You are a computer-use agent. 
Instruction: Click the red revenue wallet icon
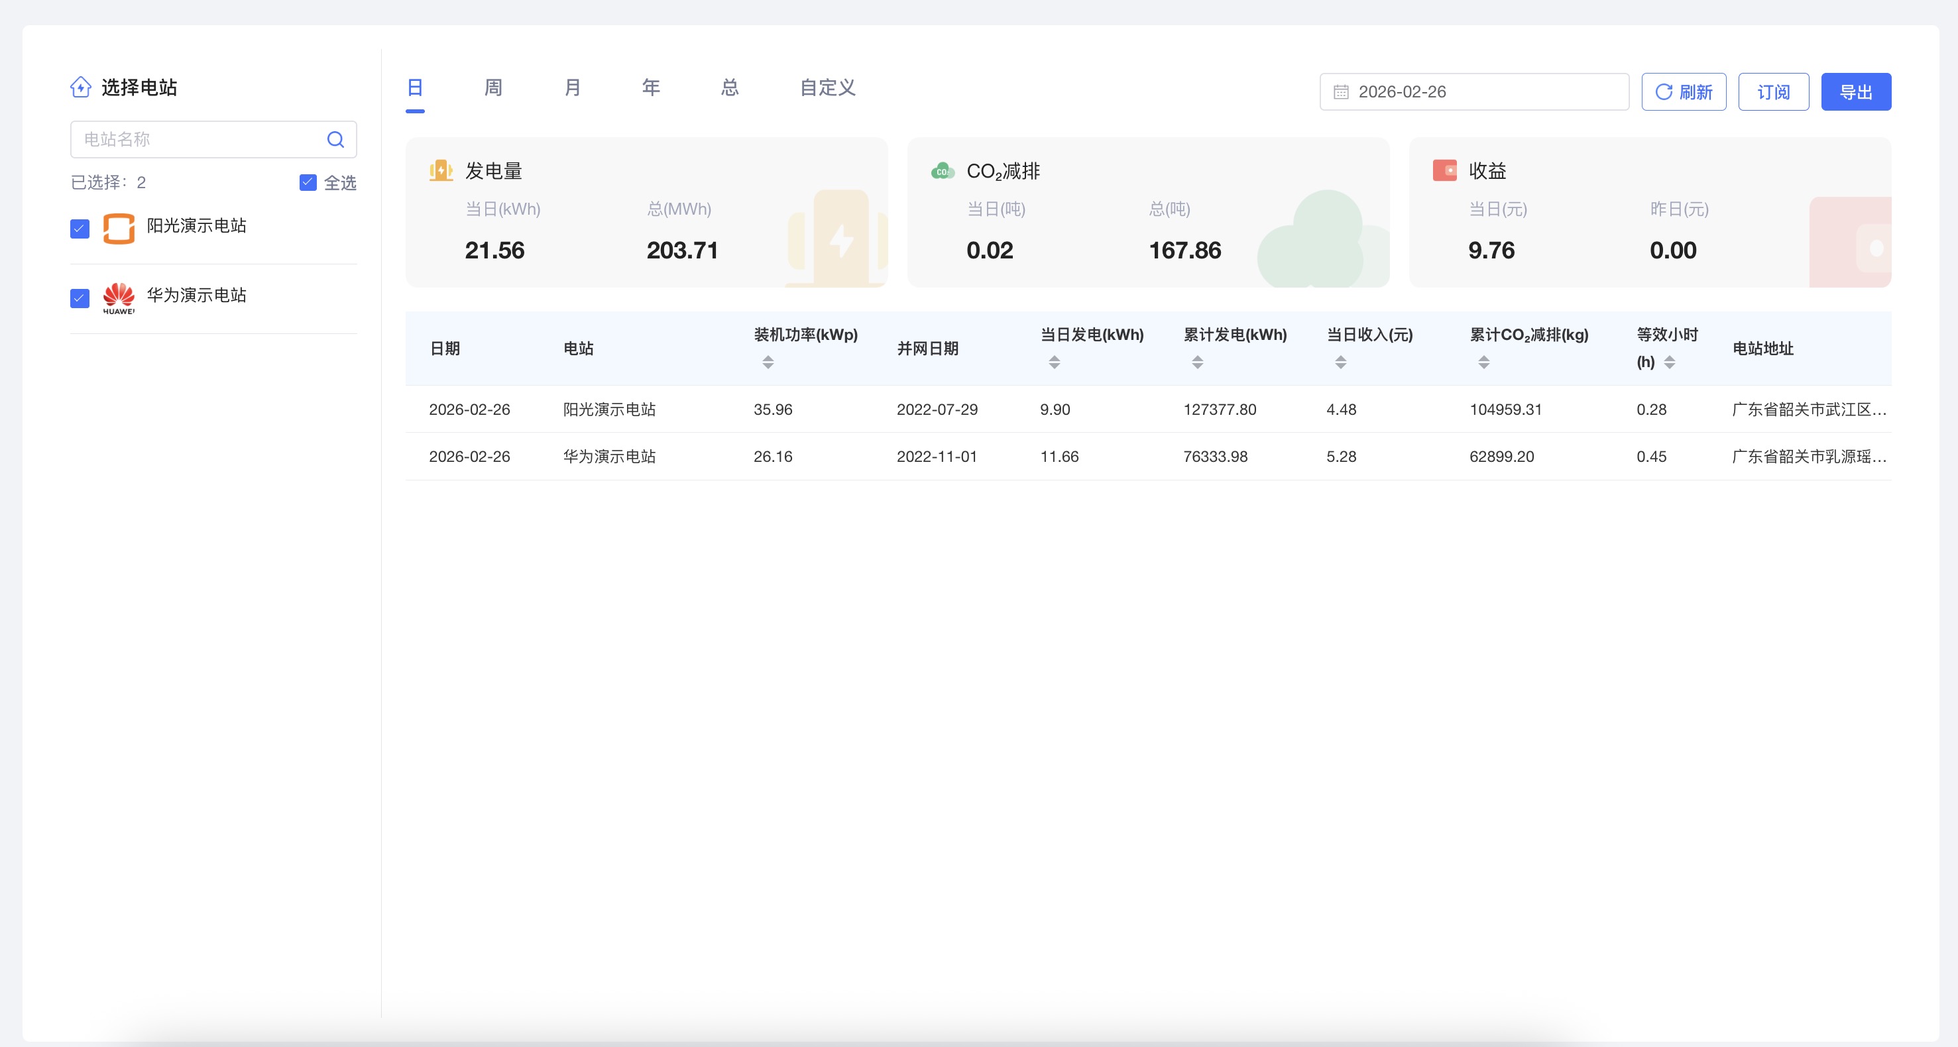tap(1444, 170)
